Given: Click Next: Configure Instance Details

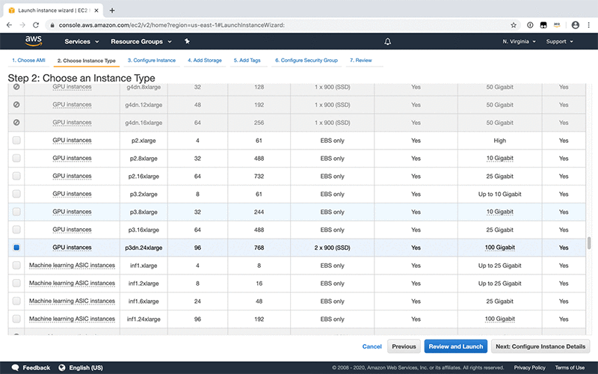Looking at the screenshot, I should [540, 346].
